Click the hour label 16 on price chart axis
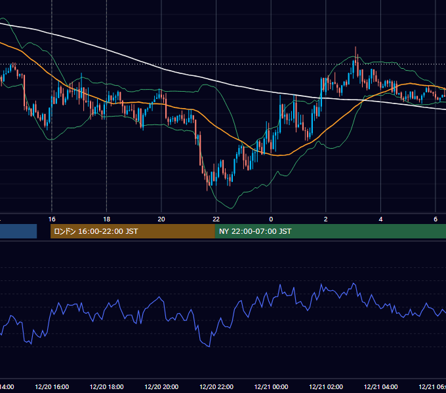The image size is (446, 393). pos(52,219)
